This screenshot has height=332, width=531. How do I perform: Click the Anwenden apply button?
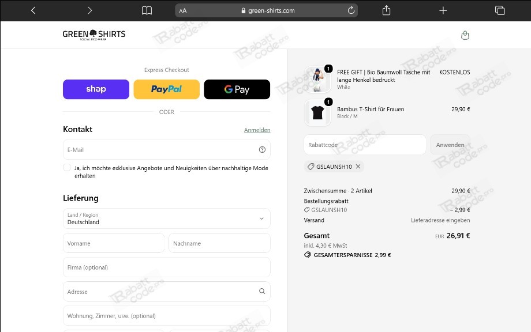450,145
